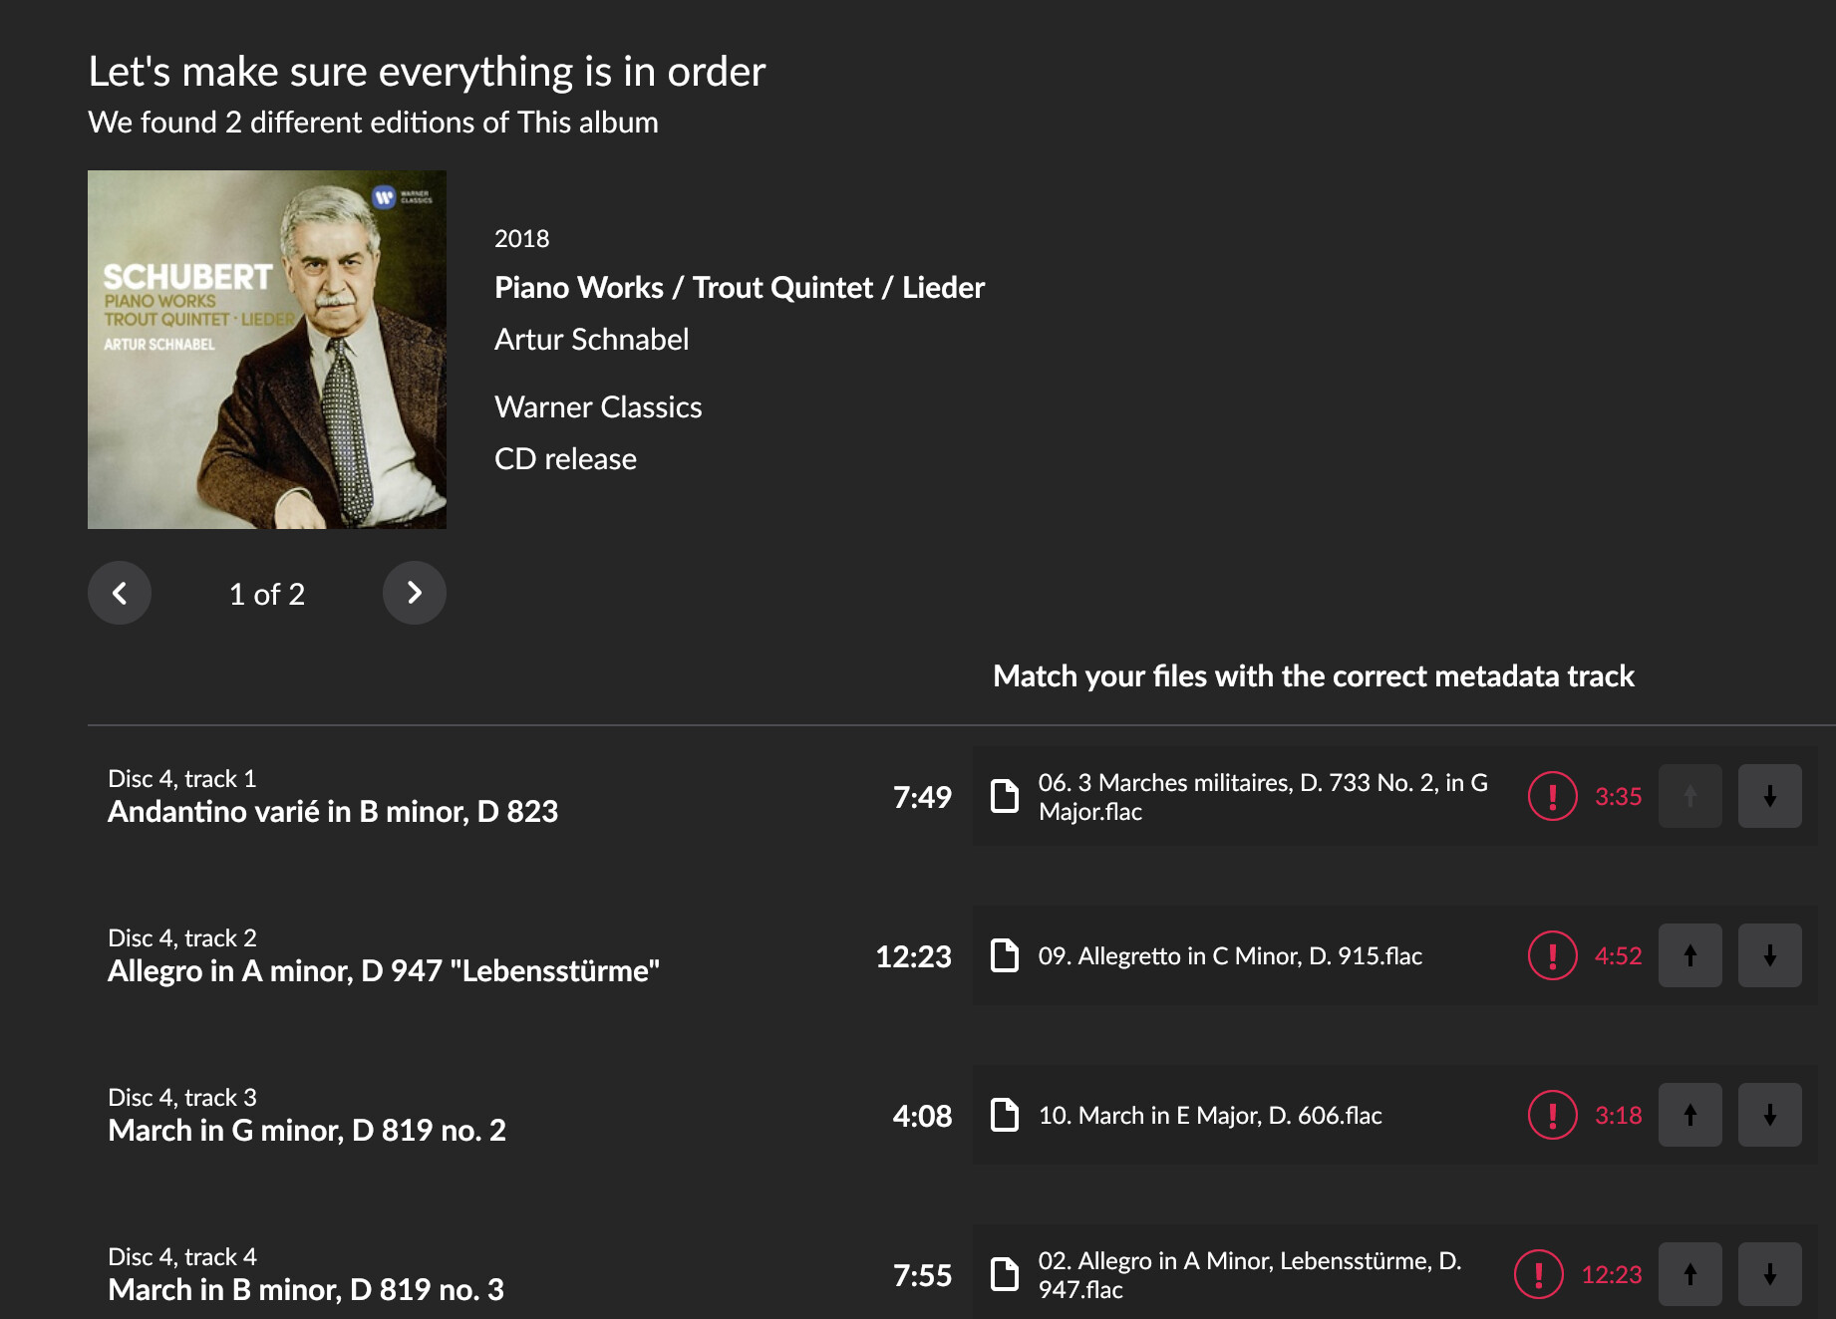This screenshot has width=1836, height=1319.
Task: Click the warning icon beside 12:23 file duration
Action: (x=1538, y=1274)
